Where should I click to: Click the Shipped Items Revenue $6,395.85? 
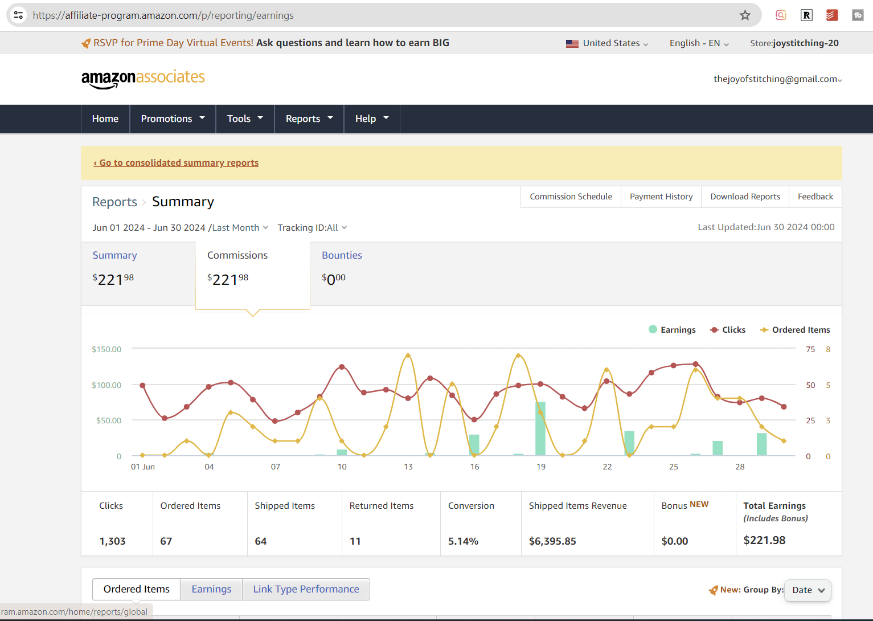(552, 541)
